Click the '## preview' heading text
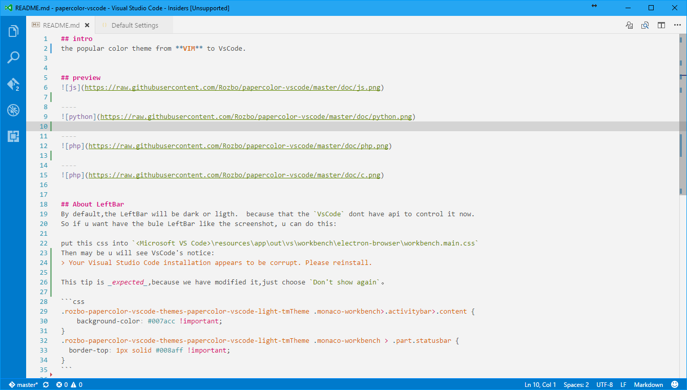The image size is (687, 390). click(81, 78)
